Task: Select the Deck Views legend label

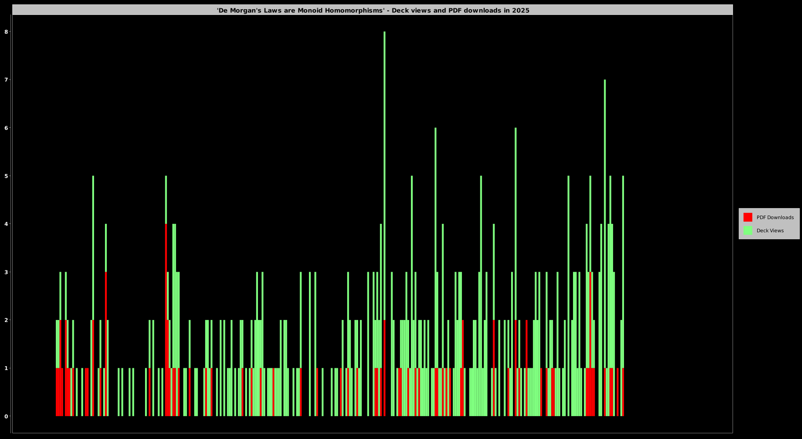Action: 770,230
